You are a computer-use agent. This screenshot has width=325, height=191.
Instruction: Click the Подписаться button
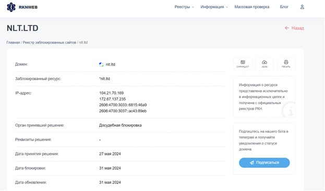[264, 163]
